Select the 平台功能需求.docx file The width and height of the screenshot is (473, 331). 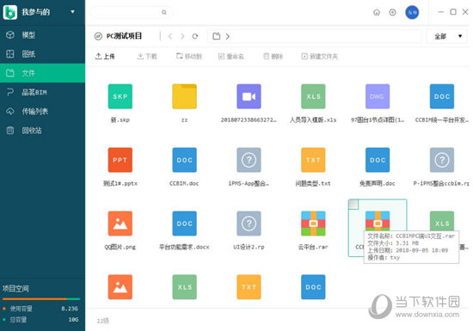[184, 224]
